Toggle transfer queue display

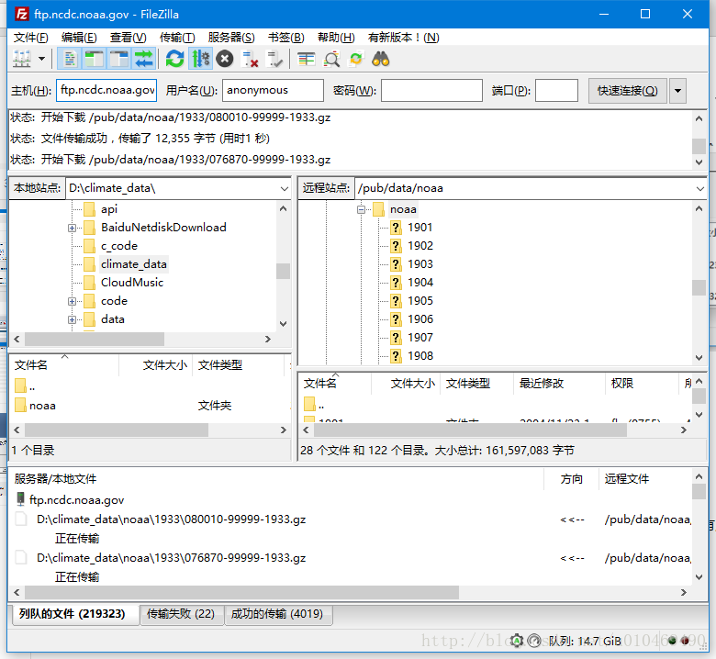(144, 59)
